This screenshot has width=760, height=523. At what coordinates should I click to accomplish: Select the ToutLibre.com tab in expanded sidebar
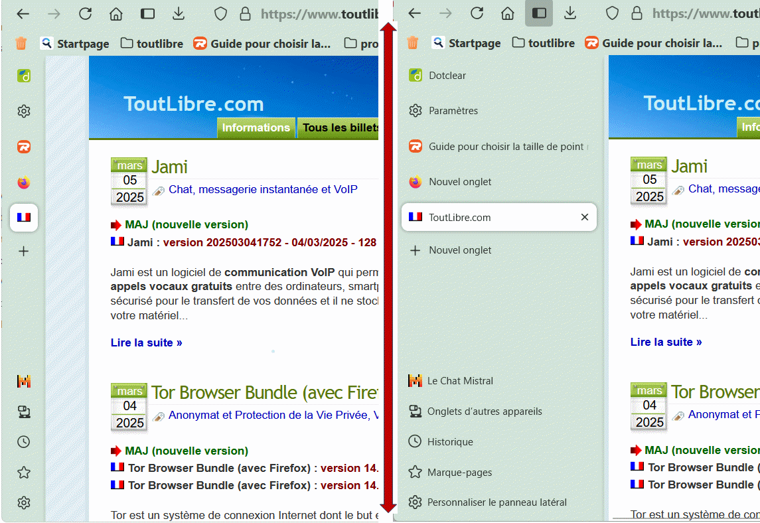[x=499, y=217]
